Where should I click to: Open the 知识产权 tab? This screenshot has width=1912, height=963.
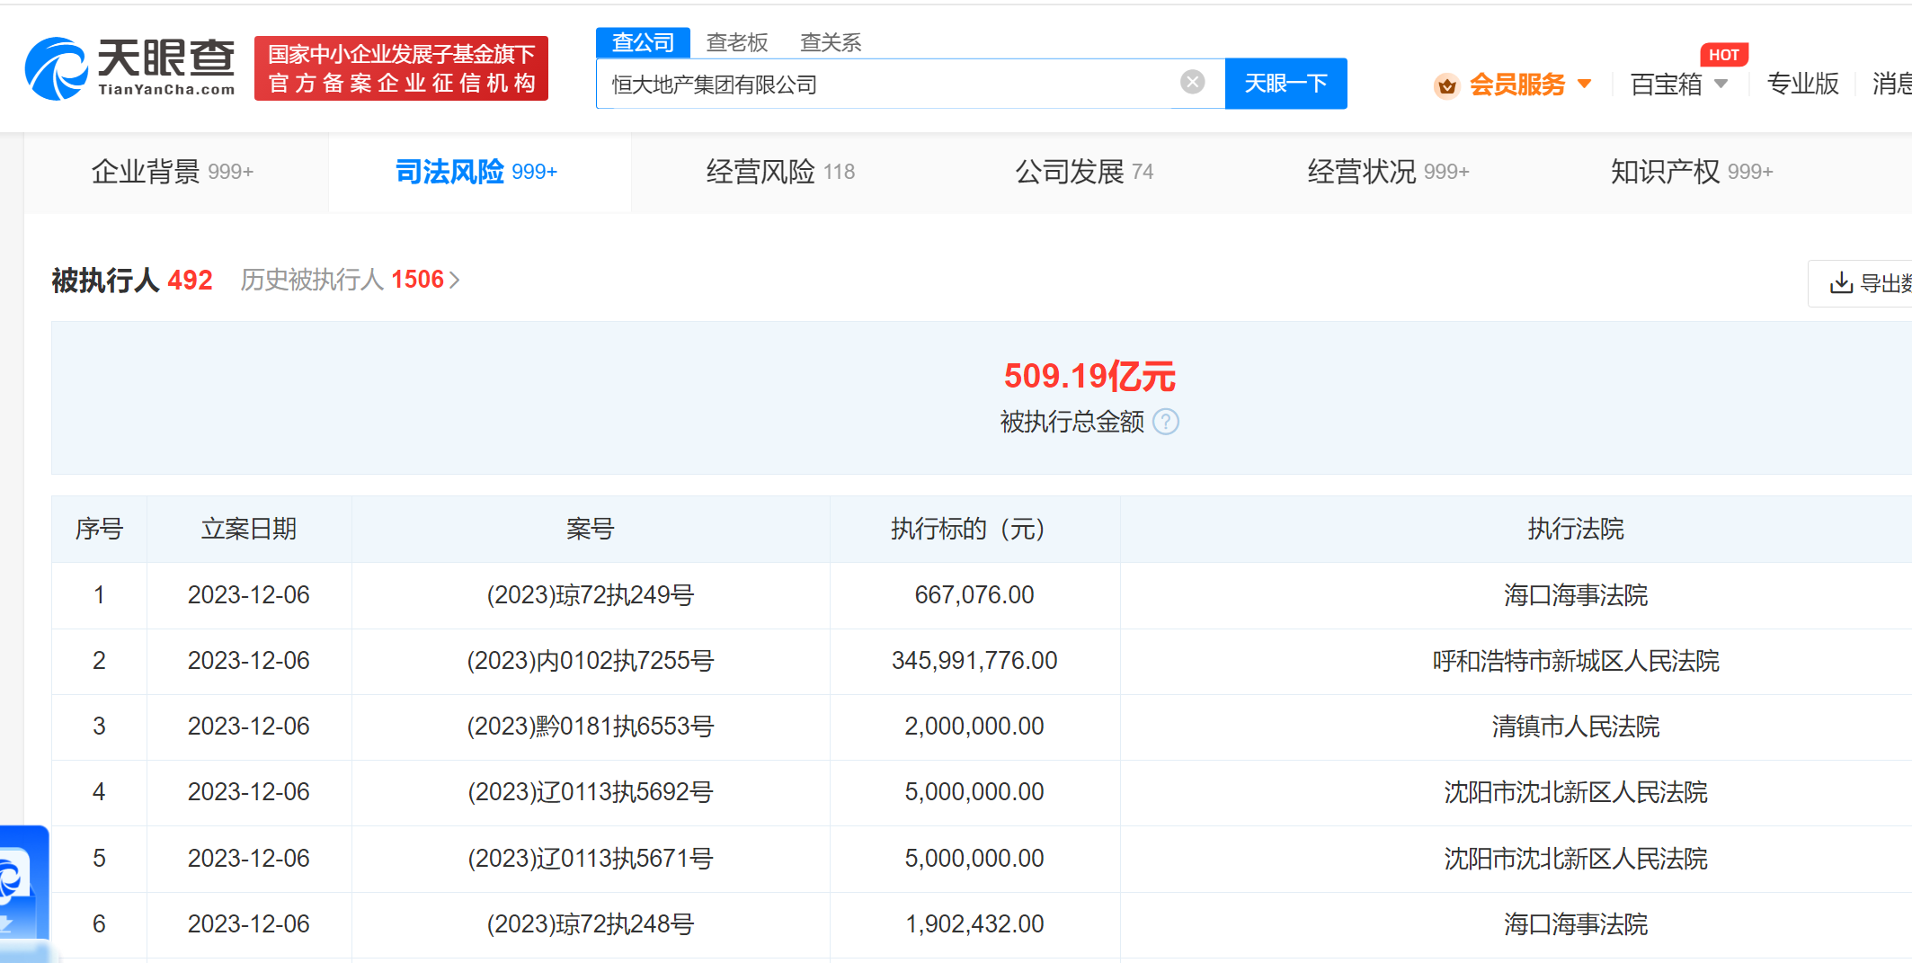coord(1692,172)
